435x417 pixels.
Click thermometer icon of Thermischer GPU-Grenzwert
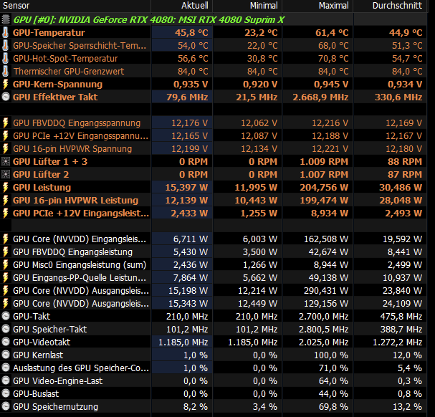tap(5, 72)
